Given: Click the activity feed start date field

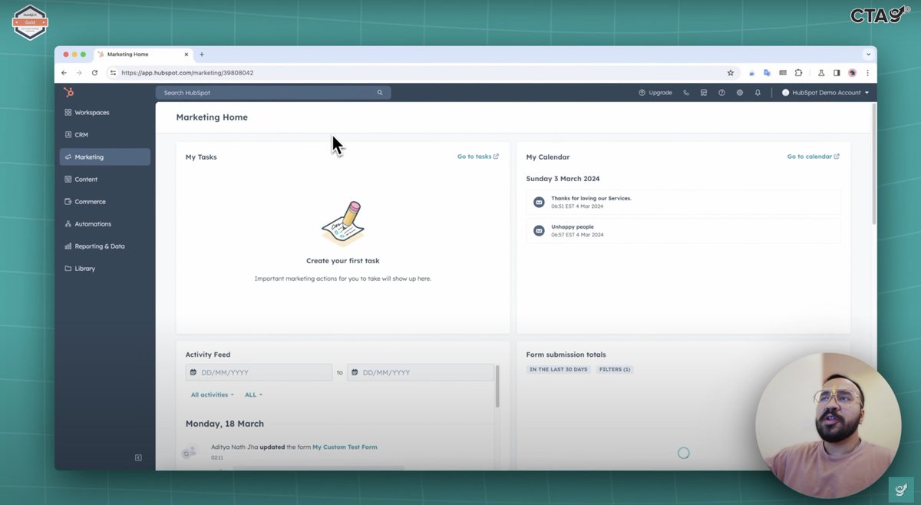Looking at the screenshot, I should click(259, 372).
